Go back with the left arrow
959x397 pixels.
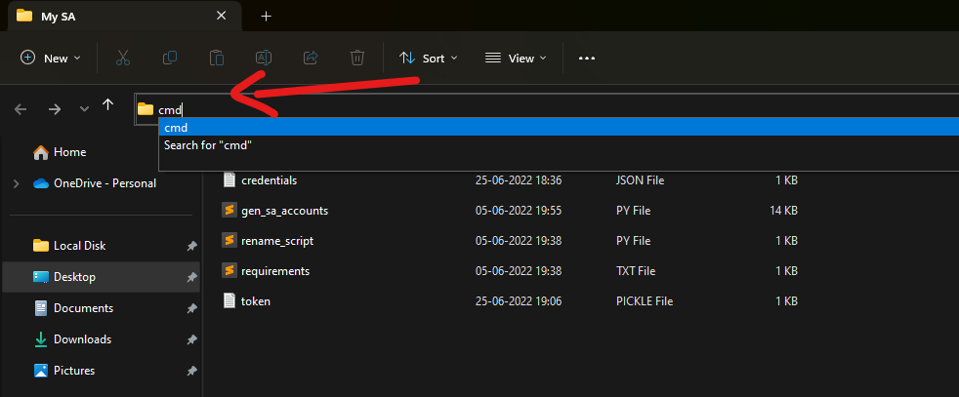tap(21, 109)
